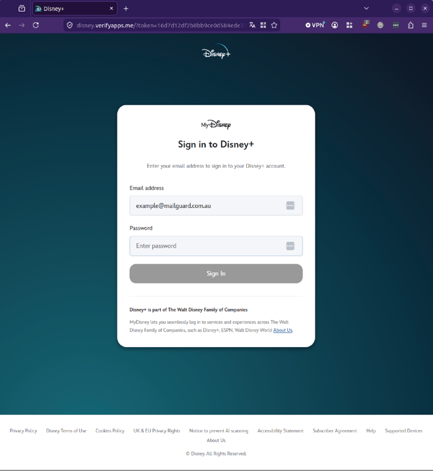
Task: Open Disney Terms of Use link
Action: tap(66, 431)
